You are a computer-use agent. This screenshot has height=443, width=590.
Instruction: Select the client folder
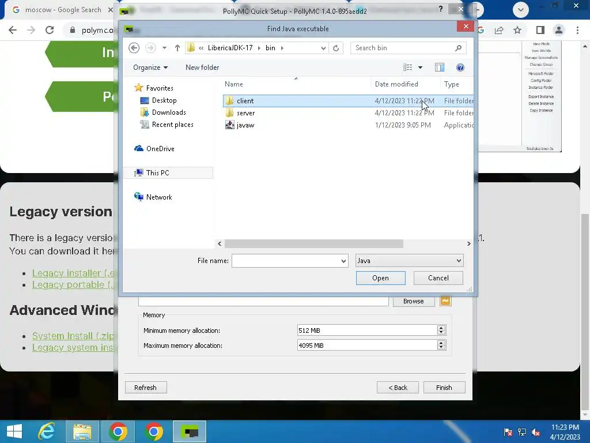(348, 101)
